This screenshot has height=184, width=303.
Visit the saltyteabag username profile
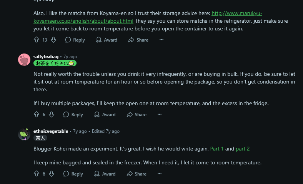click(x=46, y=57)
